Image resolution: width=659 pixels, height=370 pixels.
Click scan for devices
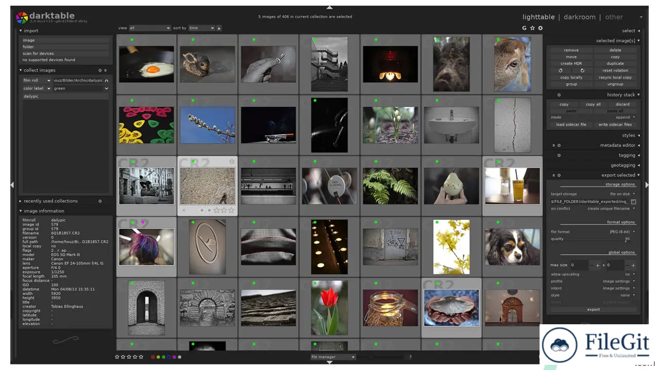point(65,53)
